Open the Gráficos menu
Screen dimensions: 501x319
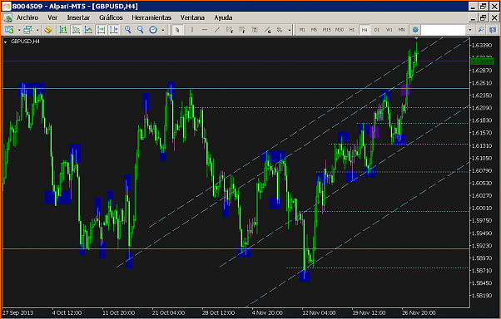tap(111, 17)
